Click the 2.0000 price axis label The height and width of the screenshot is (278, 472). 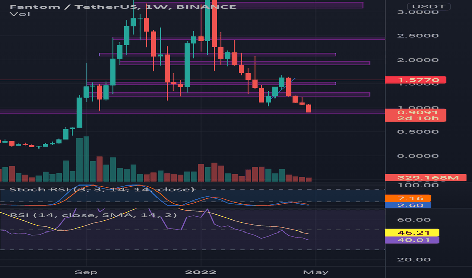(417, 60)
